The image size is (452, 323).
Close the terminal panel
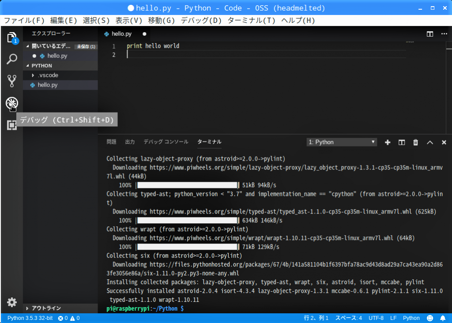444,143
